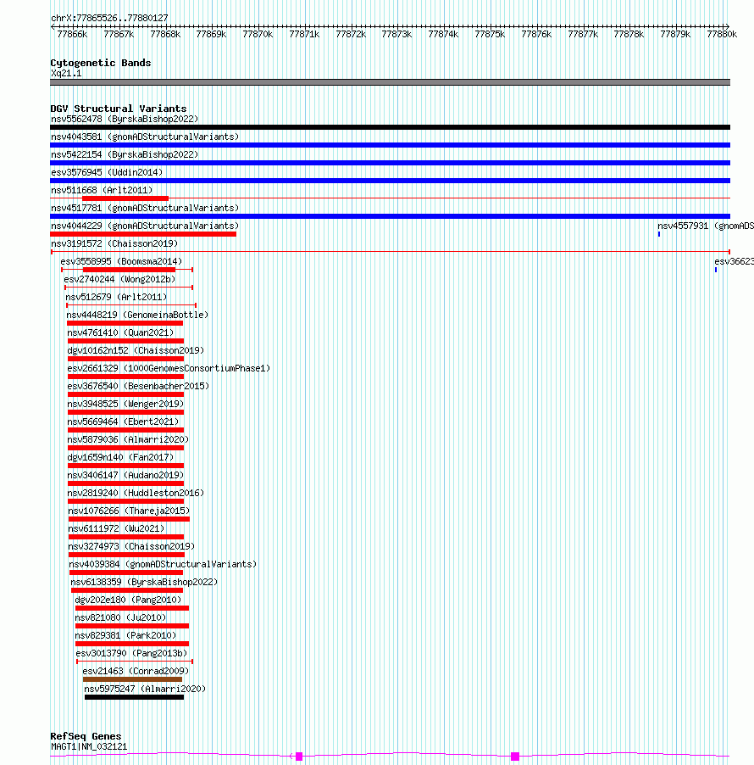Click the esv3576945 (Uddin2014) label
Image resolution: width=754 pixels, height=765 pixels.
(x=107, y=172)
